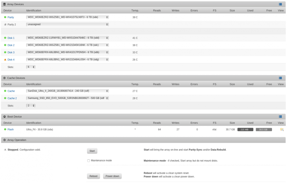Image resolution: width=287 pixels, height=183 pixels.
Task: Click green status dot beside Disk 1
Action: pyautogui.click(x=5, y=38)
